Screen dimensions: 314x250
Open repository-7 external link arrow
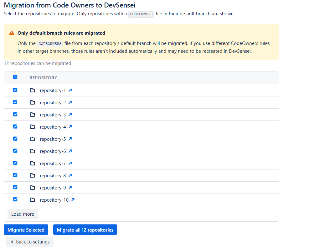70,163
